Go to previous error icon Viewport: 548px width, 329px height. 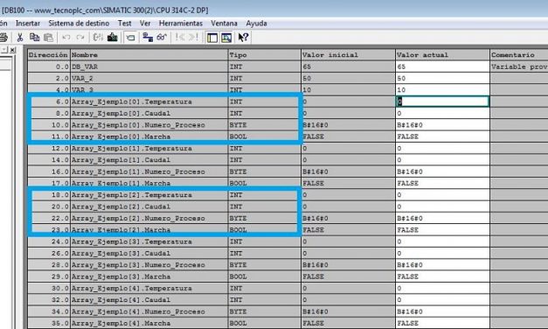tap(180, 37)
